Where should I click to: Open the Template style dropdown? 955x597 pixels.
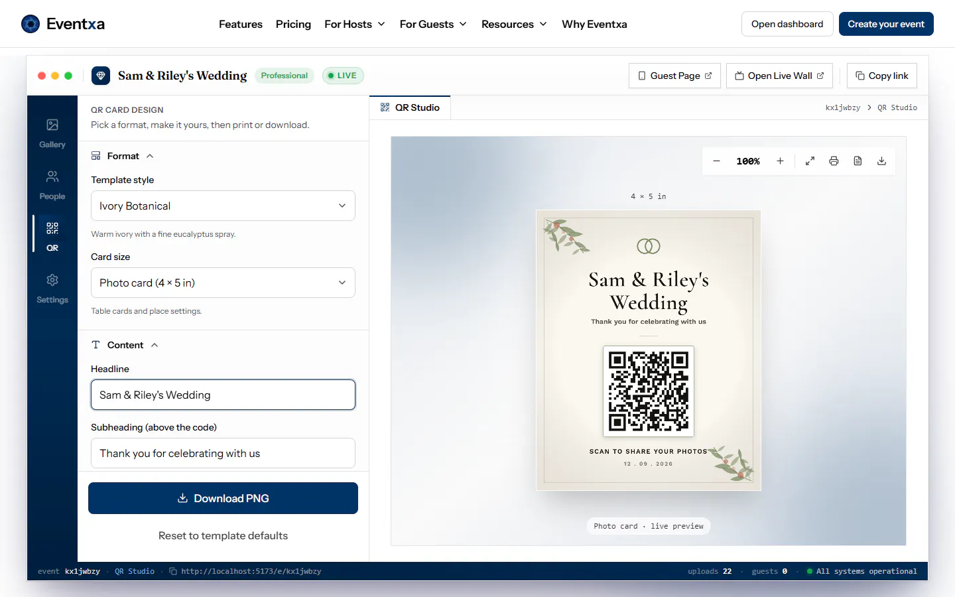tap(223, 206)
